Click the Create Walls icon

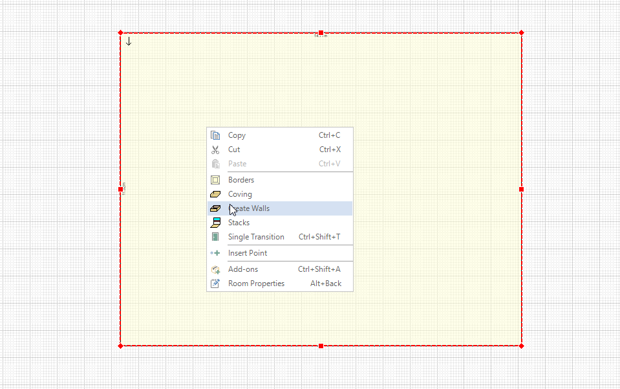(215, 208)
